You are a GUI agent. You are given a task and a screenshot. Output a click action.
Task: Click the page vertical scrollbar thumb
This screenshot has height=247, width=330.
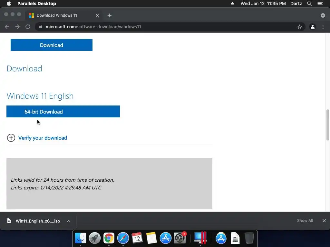click(327, 125)
